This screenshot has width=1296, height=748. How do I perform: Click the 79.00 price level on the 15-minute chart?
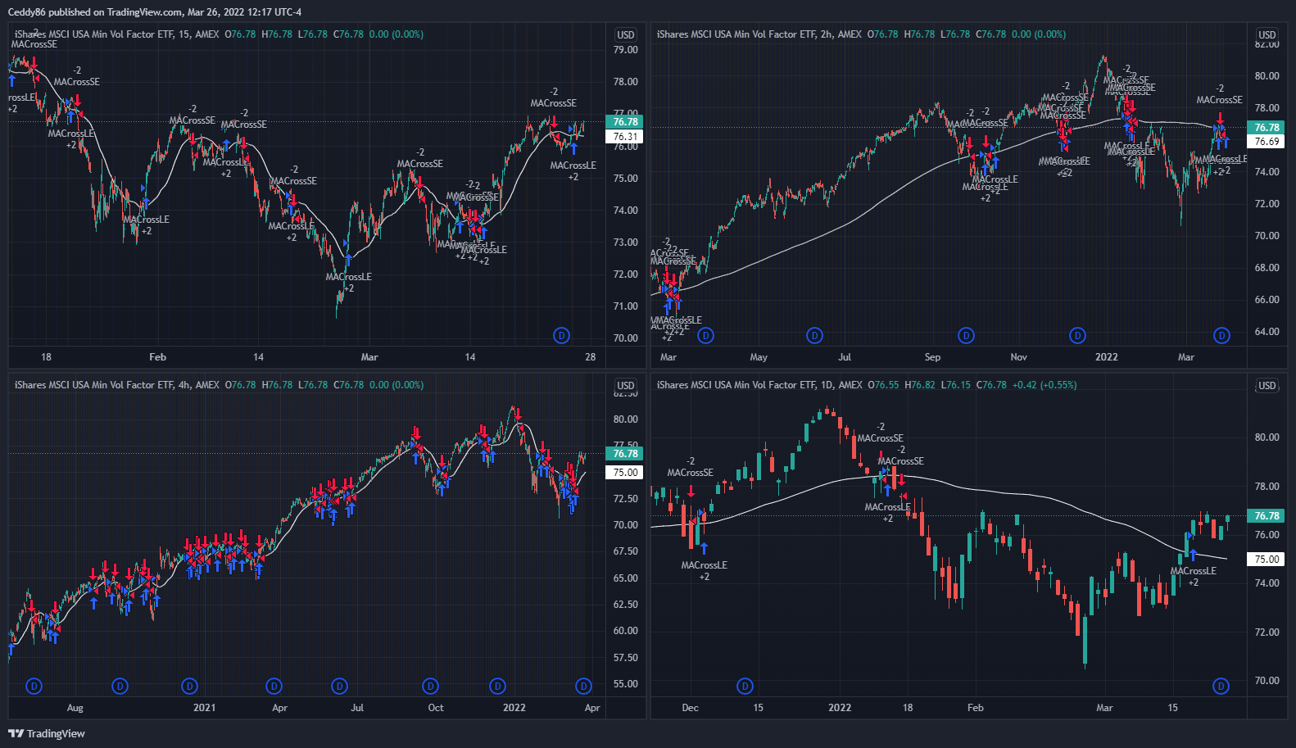tap(625, 50)
